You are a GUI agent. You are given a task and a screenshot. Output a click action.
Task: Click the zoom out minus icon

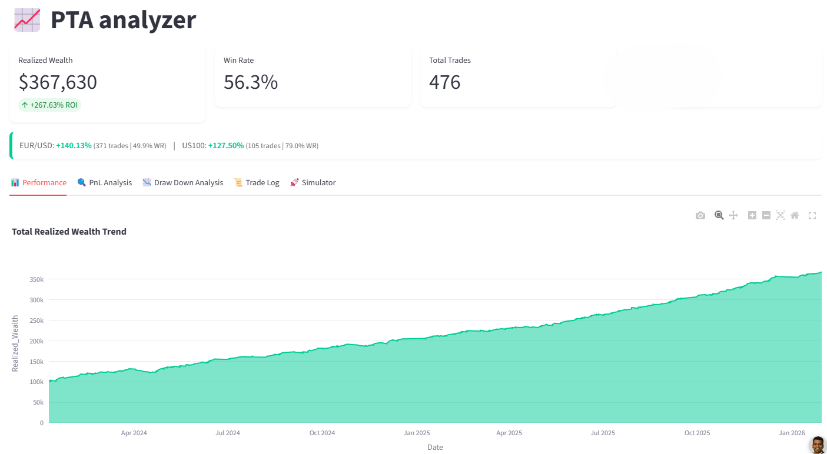(766, 215)
